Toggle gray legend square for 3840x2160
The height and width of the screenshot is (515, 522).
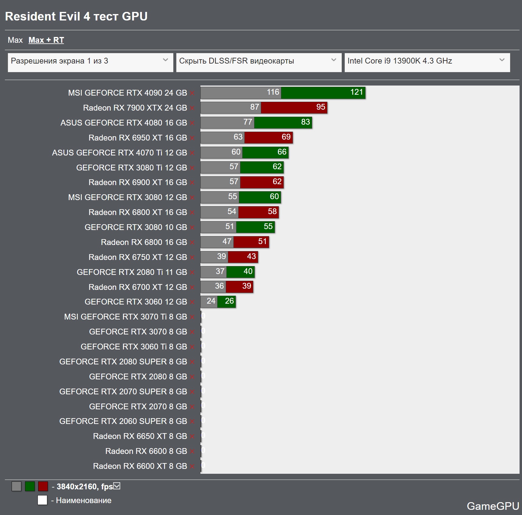16,486
